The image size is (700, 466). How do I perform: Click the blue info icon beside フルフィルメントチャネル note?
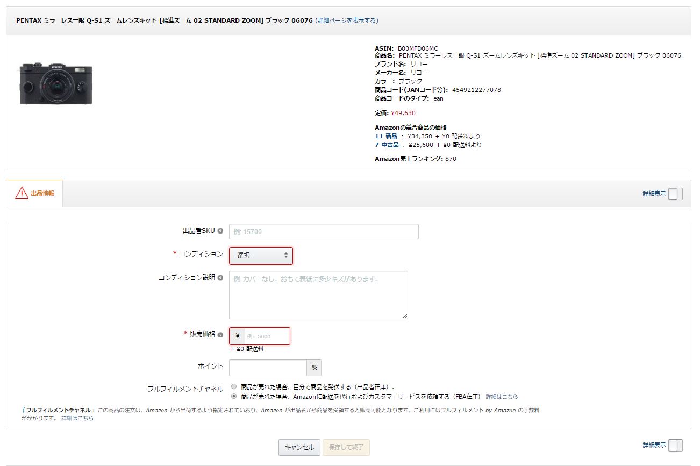pyautogui.click(x=24, y=410)
